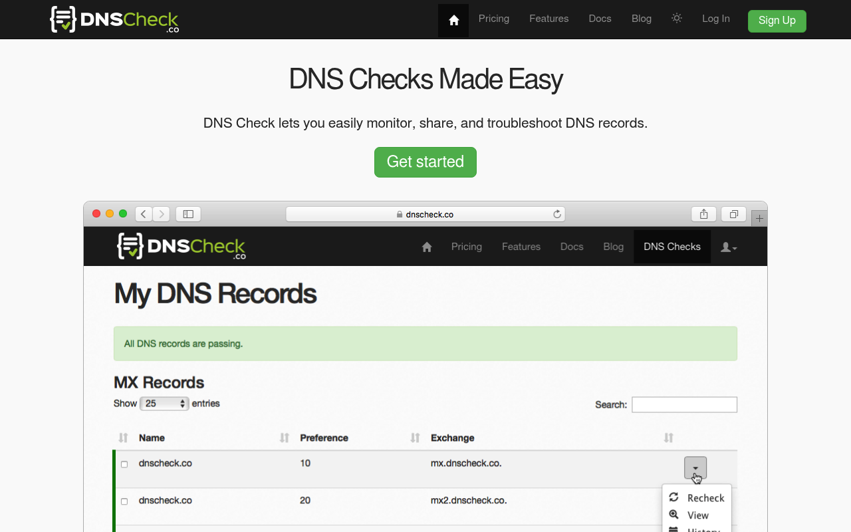The width and height of the screenshot is (851, 532).
Task: Sort by the Name column arrows
Action: point(285,438)
